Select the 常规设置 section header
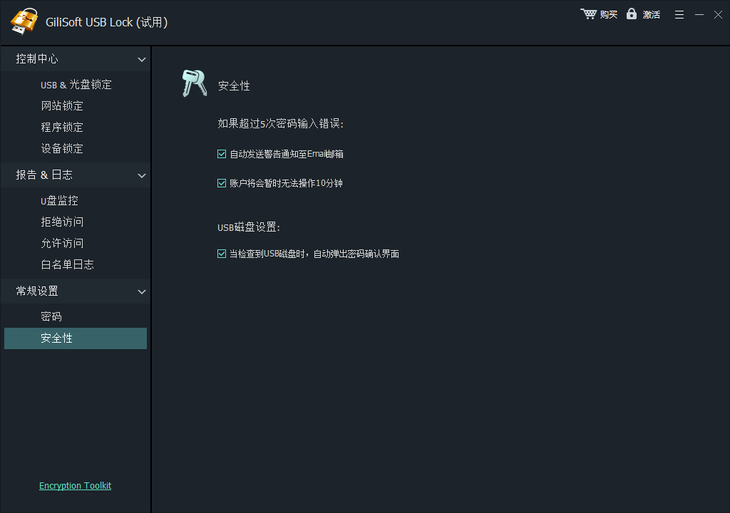 (76, 291)
